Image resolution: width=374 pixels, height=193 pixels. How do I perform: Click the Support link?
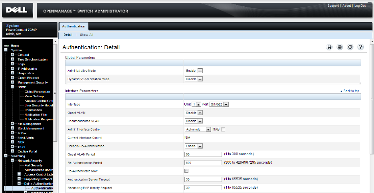pyautogui.click(x=333, y=6)
